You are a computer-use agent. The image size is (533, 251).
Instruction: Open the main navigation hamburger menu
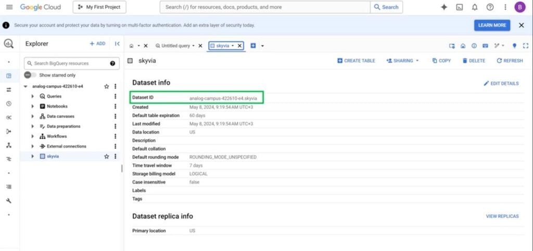click(9, 7)
